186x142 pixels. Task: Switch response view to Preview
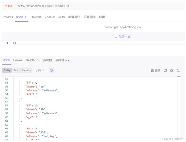[x=26, y=70]
